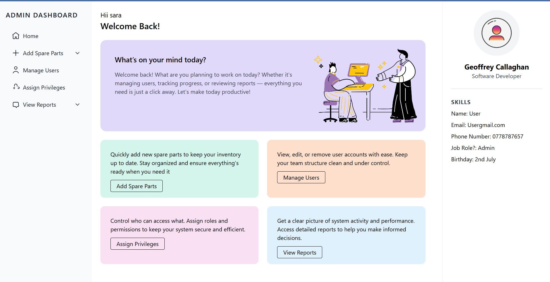Click the Email: Usergmail.com text
This screenshot has width=550, height=282.
pyautogui.click(x=478, y=125)
